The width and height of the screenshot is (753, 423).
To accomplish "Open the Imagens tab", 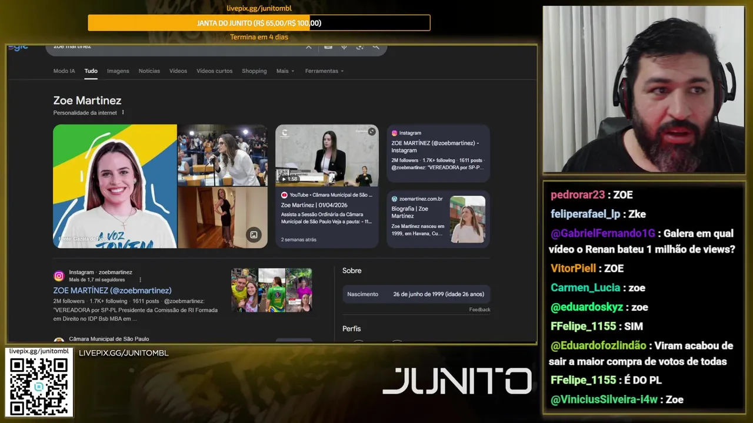I will pyautogui.click(x=118, y=71).
